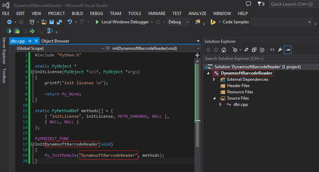Start Local Windows Debugger with green play icon
Screen dimensions: 319x172
pos(97,22)
